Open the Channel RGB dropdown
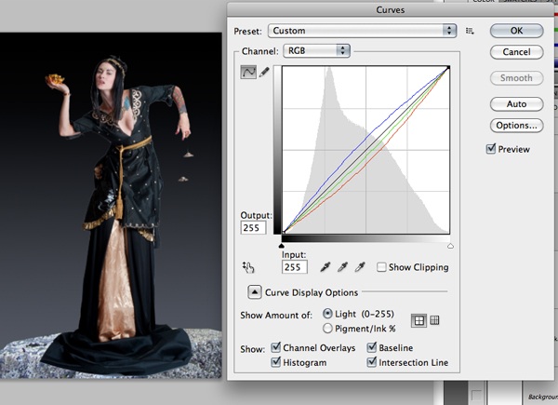The width and height of the screenshot is (558, 405). pos(317,51)
